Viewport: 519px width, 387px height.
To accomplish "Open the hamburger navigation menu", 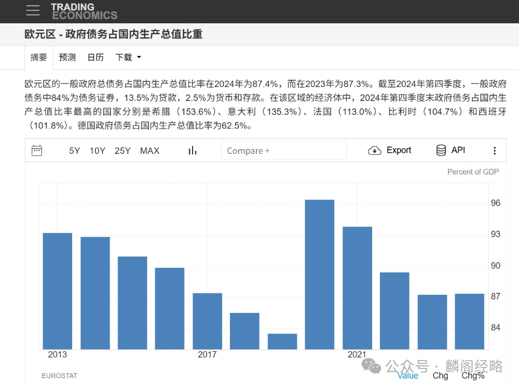I will click(x=33, y=11).
